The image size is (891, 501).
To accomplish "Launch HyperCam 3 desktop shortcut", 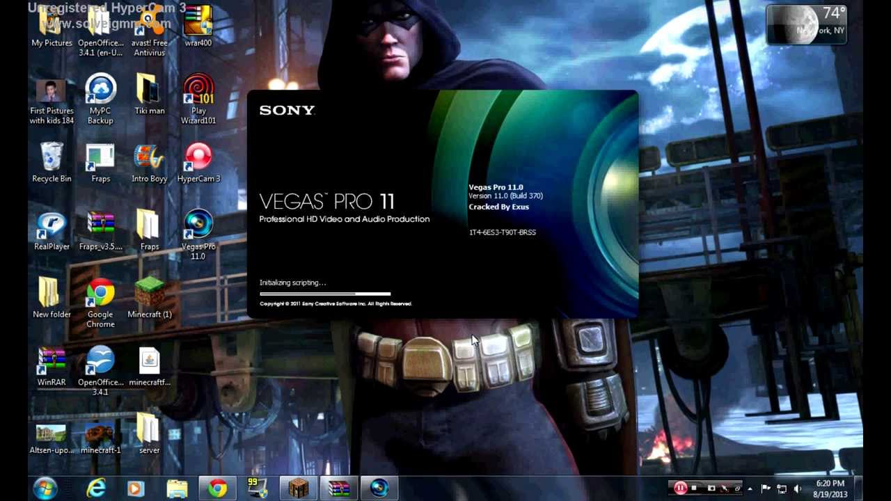I will (x=198, y=163).
